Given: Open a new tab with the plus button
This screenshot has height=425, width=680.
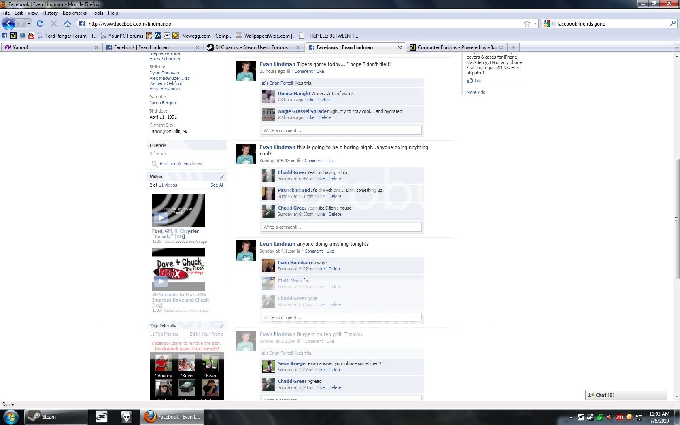Looking at the screenshot, I should point(513,47).
